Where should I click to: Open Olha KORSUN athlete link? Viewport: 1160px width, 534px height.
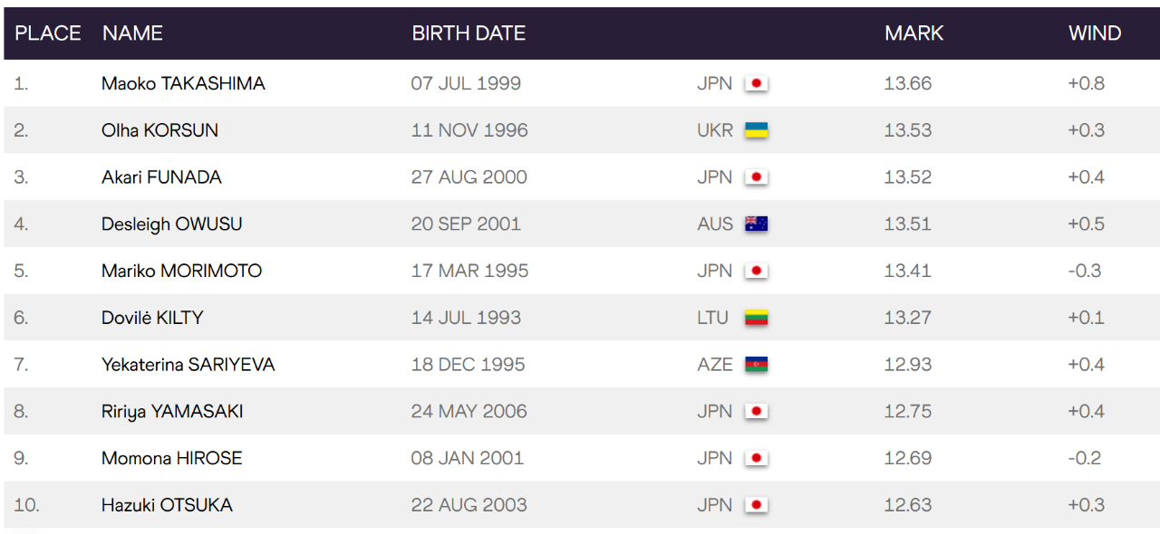pyautogui.click(x=159, y=130)
